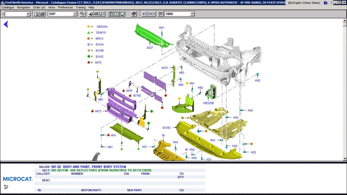Click the scroll down arrow of diagram scrollbar

coord(344,159)
